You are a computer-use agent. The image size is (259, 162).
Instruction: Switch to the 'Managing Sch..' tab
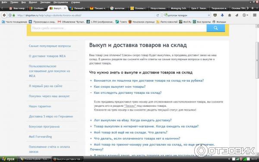pos(179,8)
